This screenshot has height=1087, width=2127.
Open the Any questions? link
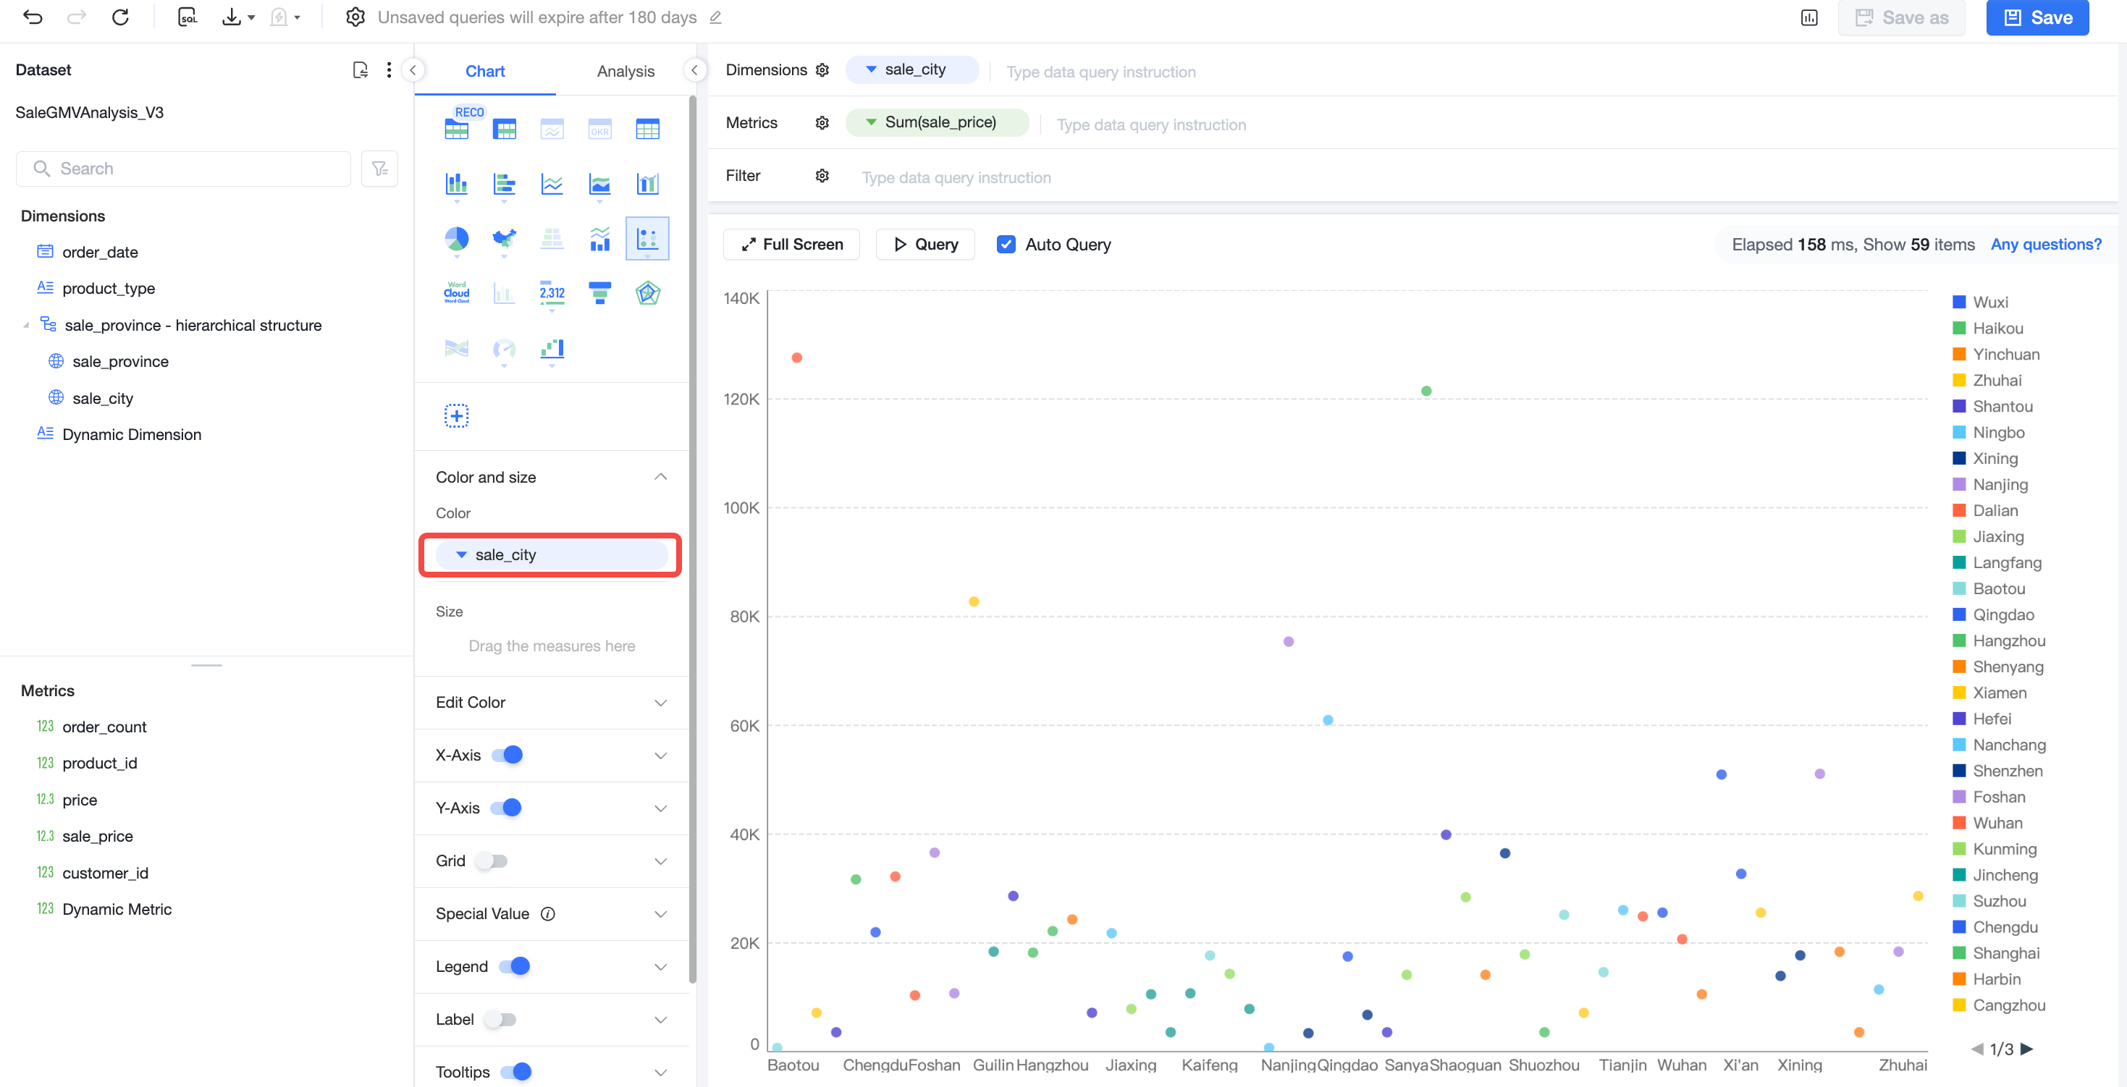[2044, 245]
